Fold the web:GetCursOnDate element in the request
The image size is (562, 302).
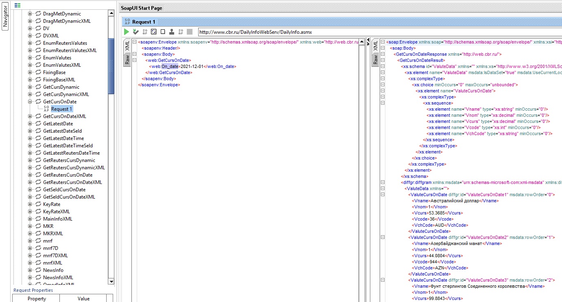point(134,60)
